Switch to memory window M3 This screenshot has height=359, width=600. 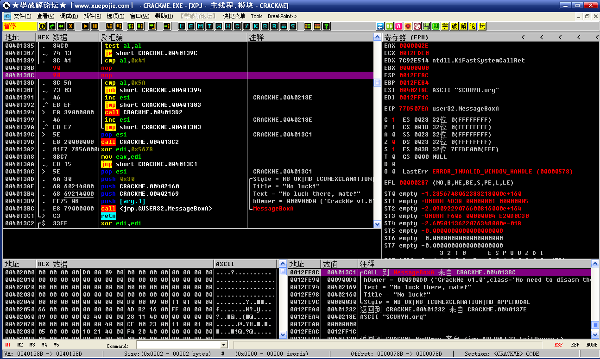point(32,345)
